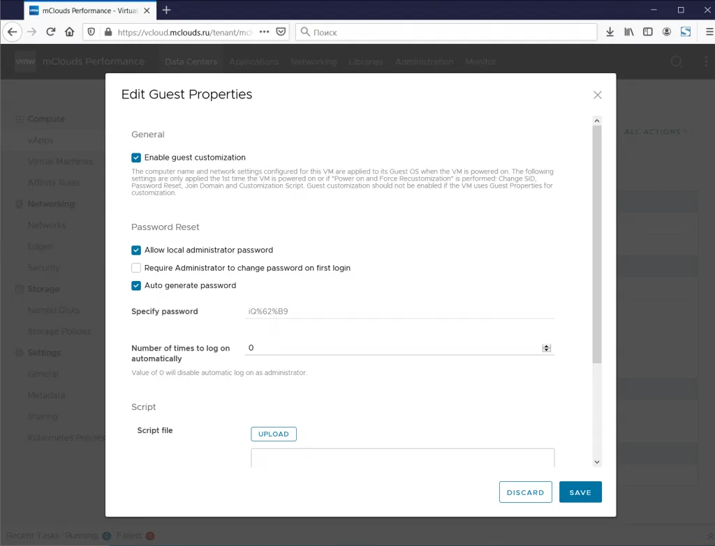Go to the browser home page icon
The image size is (715, 546).
69,32
